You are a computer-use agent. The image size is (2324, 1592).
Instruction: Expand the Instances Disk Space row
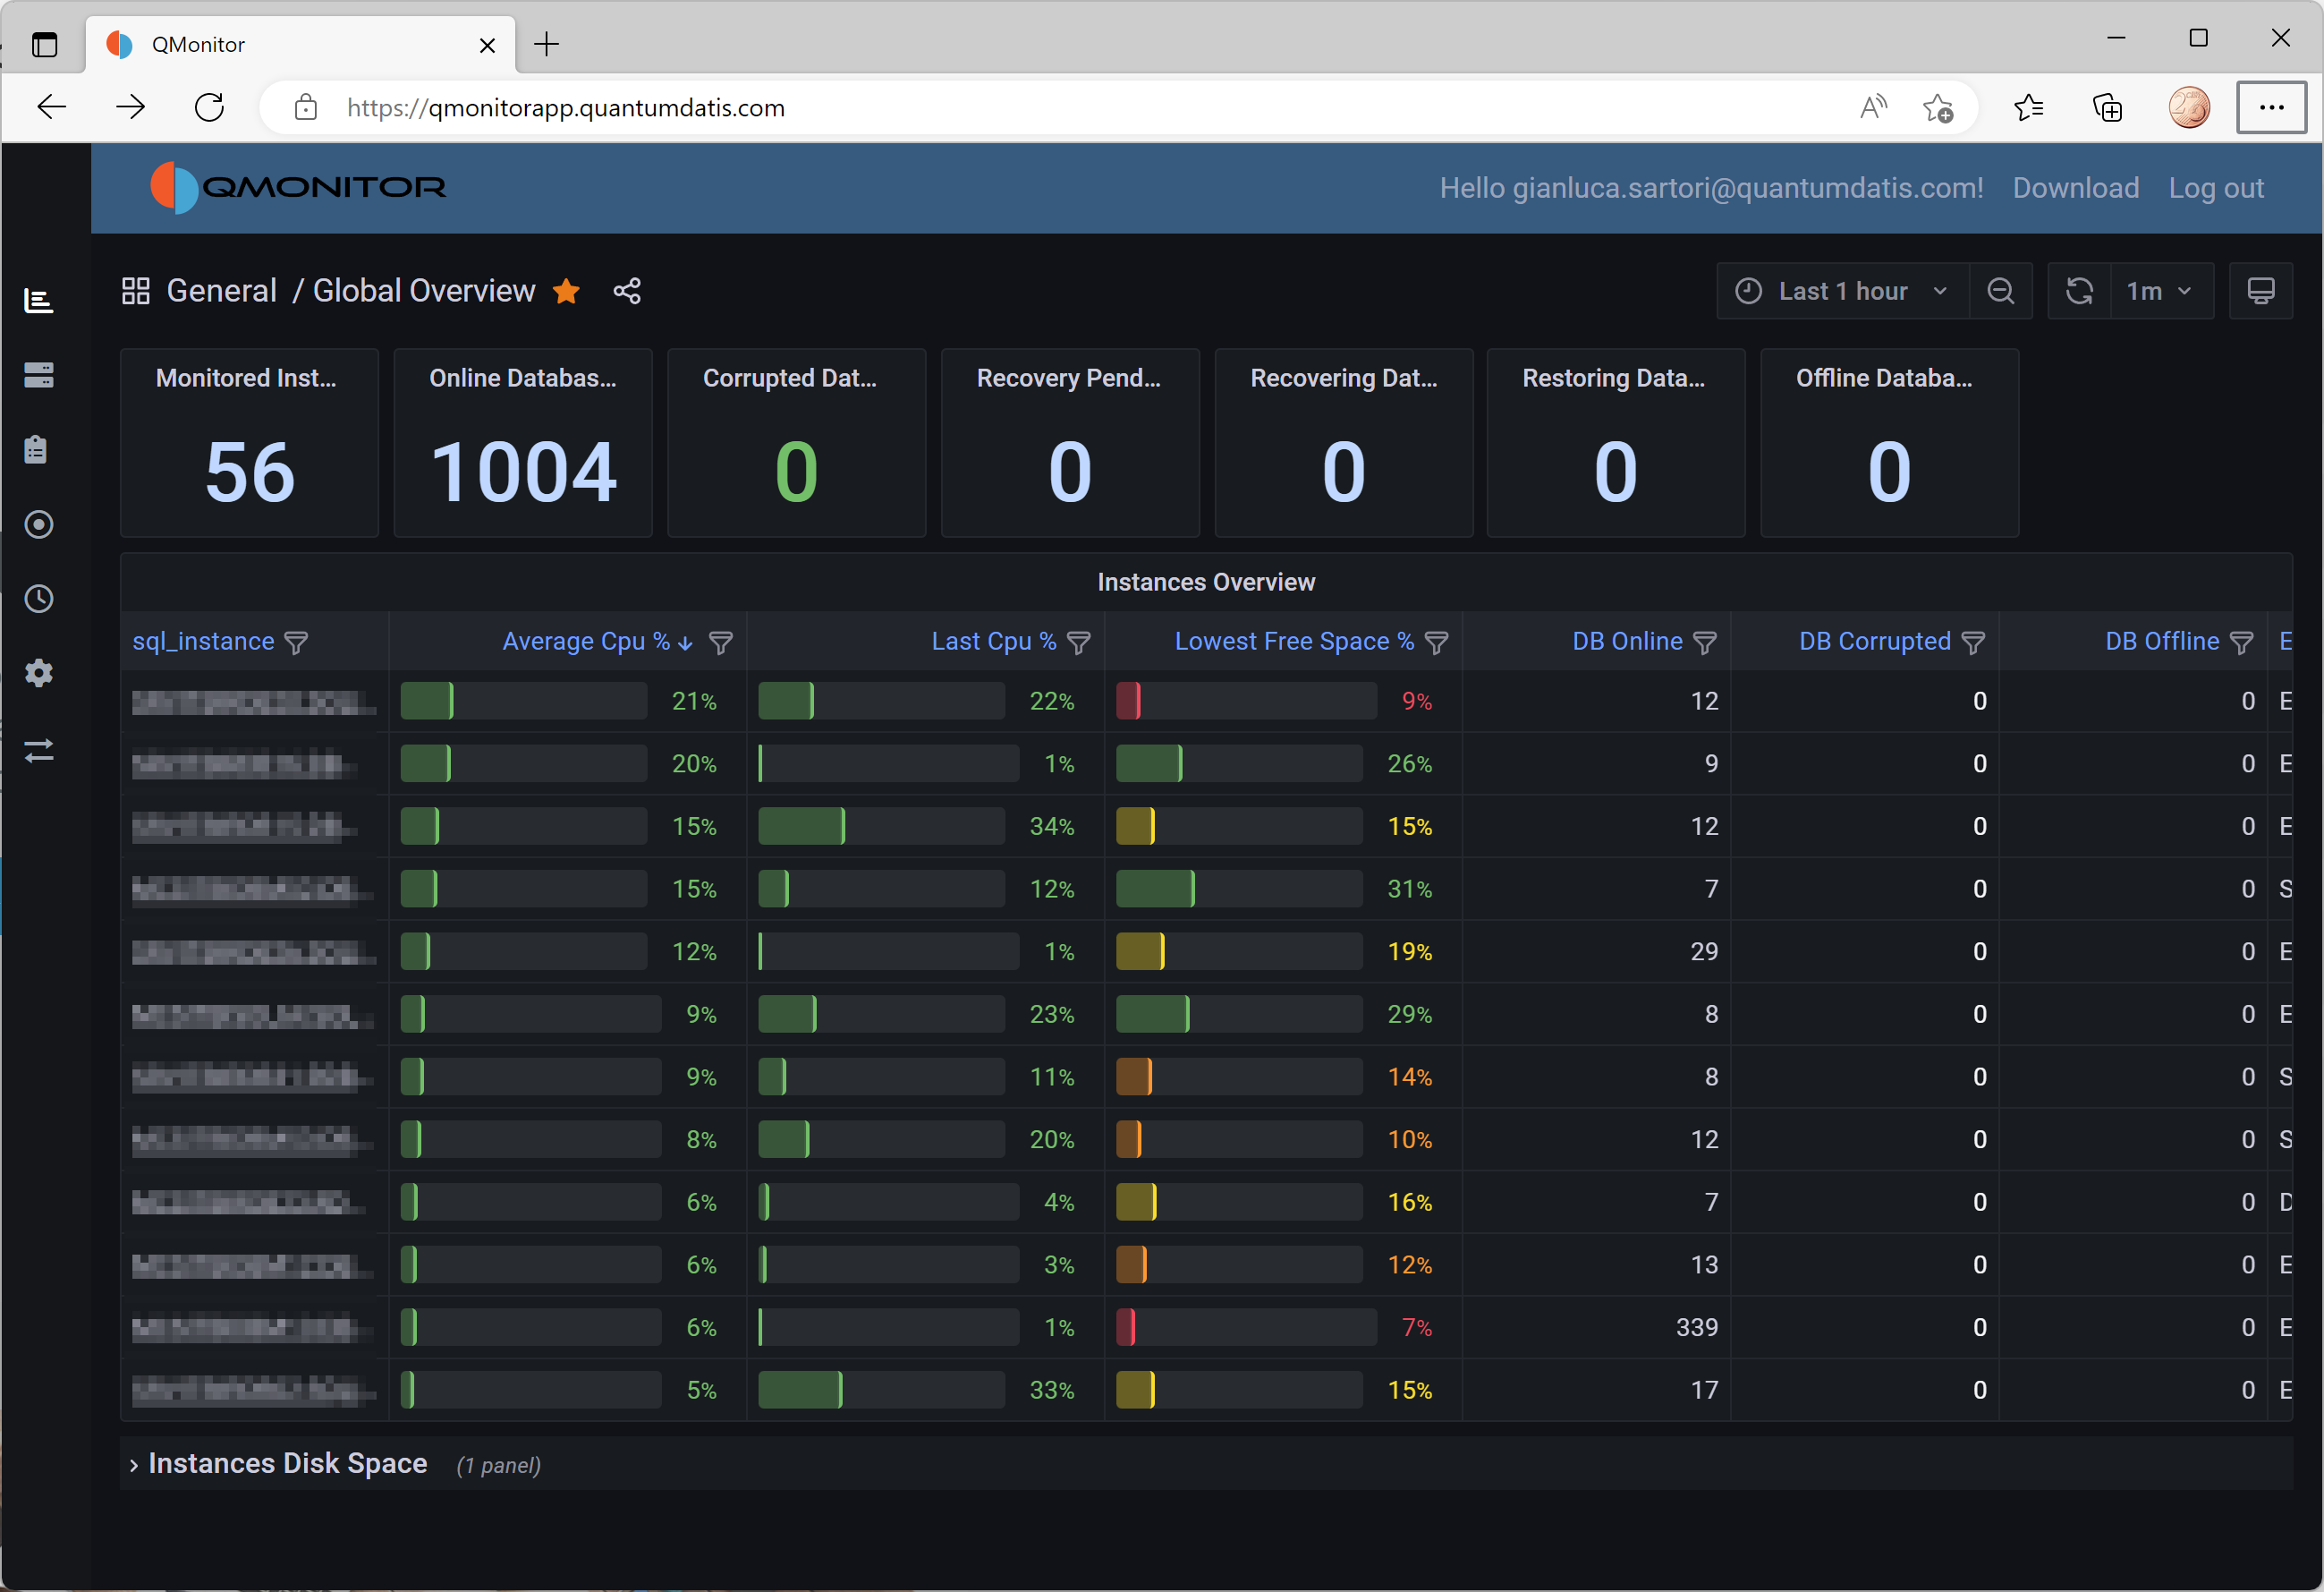point(287,1464)
